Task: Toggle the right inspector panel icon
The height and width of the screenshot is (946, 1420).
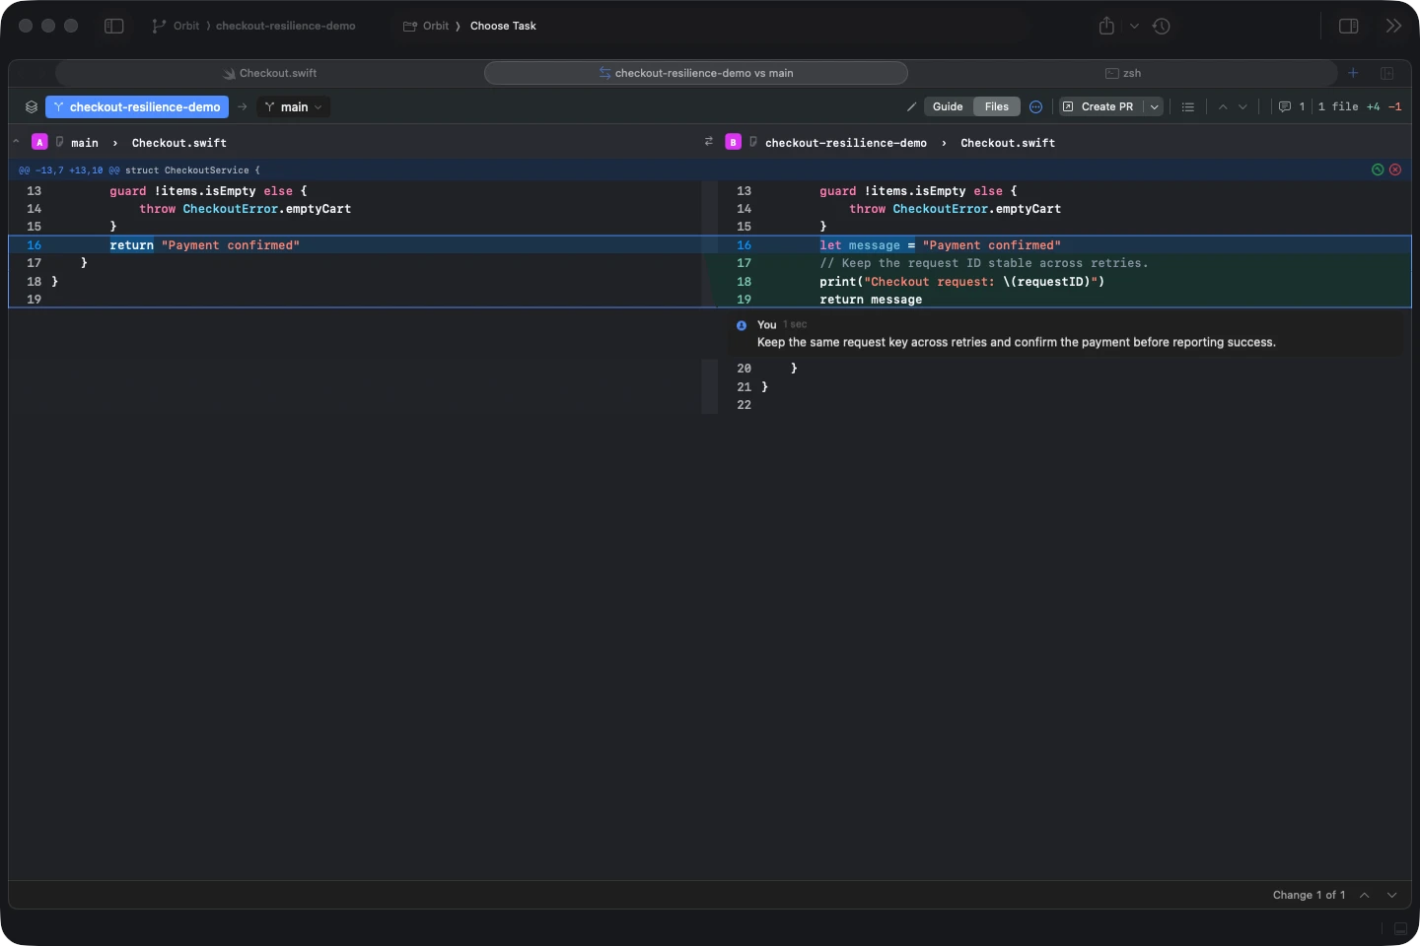Action: pyautogui.click(x=1349, y=26)
